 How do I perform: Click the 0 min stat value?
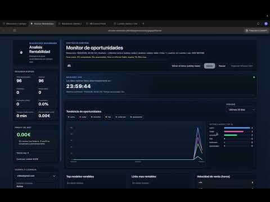click(21, 116)
